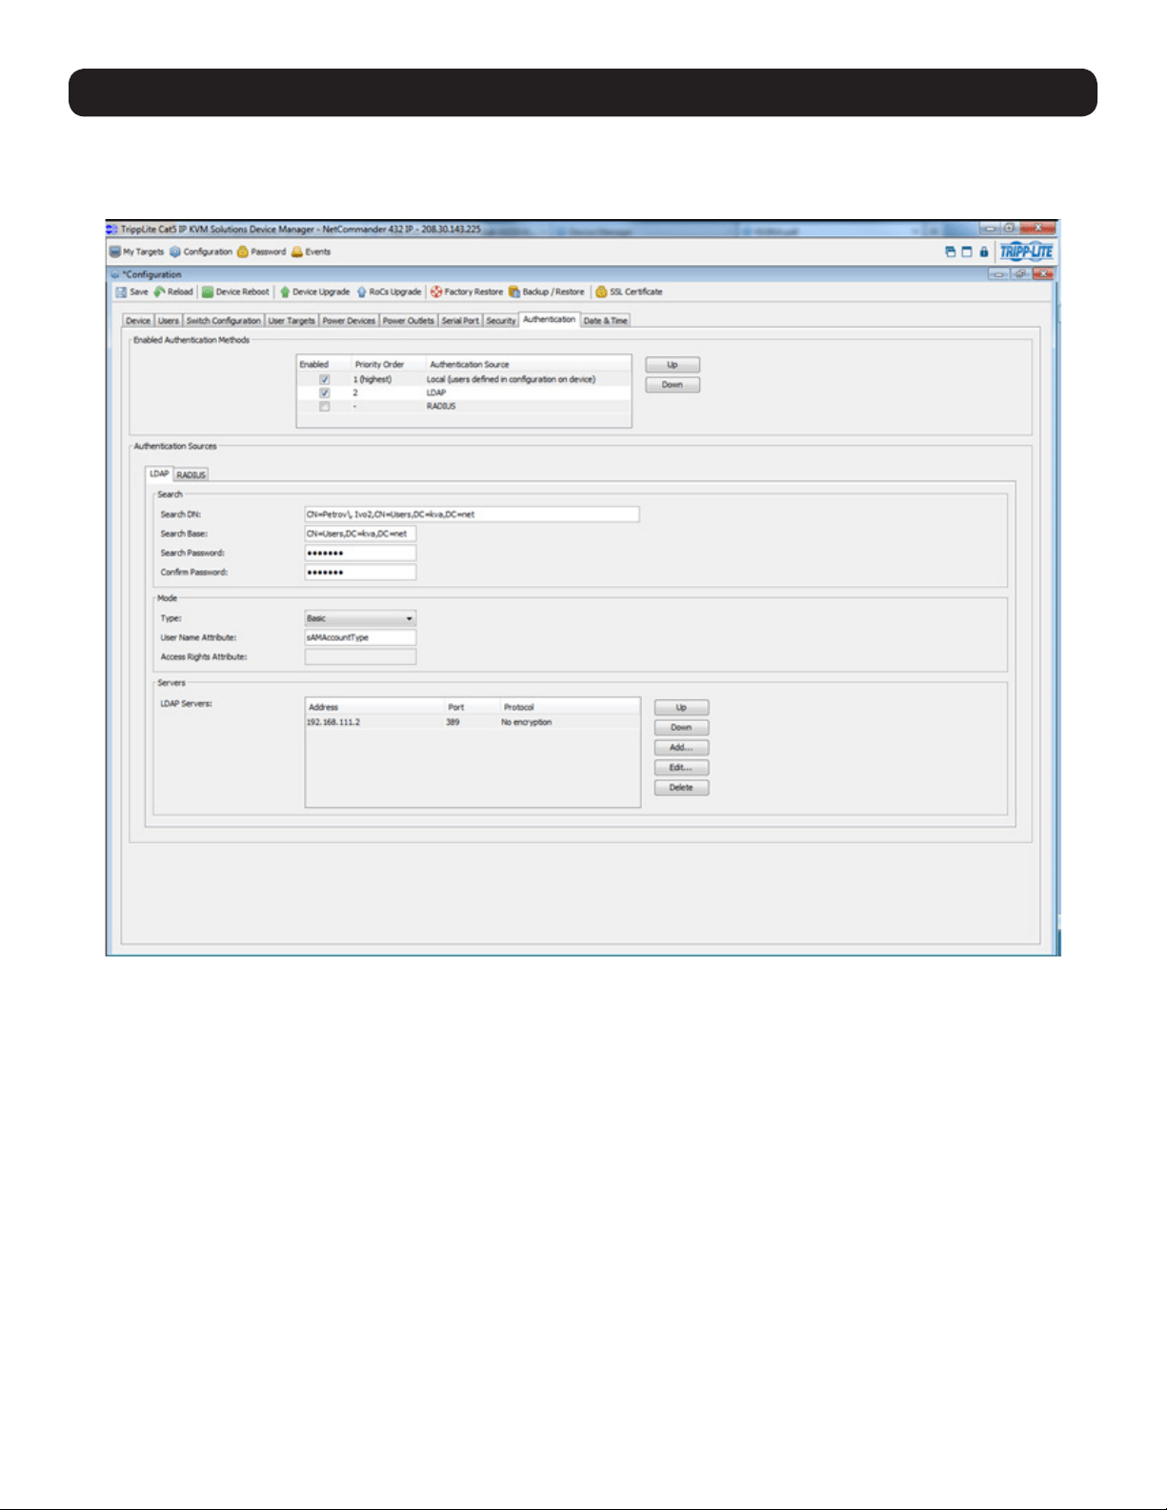Open SSL Certificate from the toolbar
1167x1510 pixels.
(x=630, y=292)
